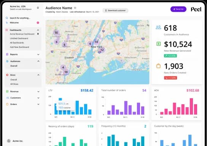Viewport: 207px width, 146px height.
Task: Click the 618 customers count
Action: (x=170, y=28)
